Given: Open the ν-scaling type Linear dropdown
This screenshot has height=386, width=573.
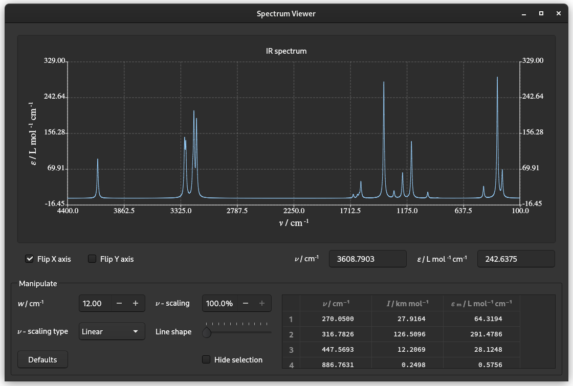Looking at the screenshot, I should [x=112, y=332].
